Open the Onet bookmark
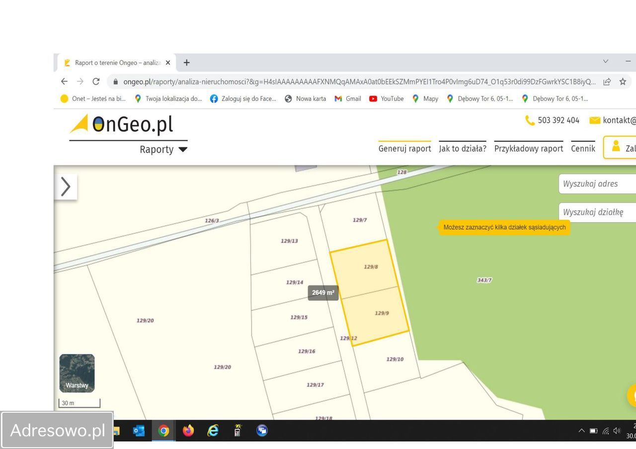 [93, 99]
